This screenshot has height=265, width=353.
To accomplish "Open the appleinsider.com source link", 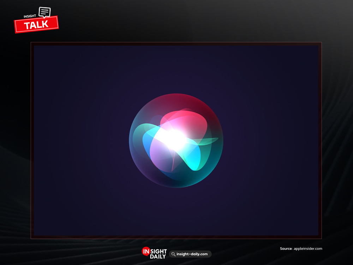I will tap(308, 249).
